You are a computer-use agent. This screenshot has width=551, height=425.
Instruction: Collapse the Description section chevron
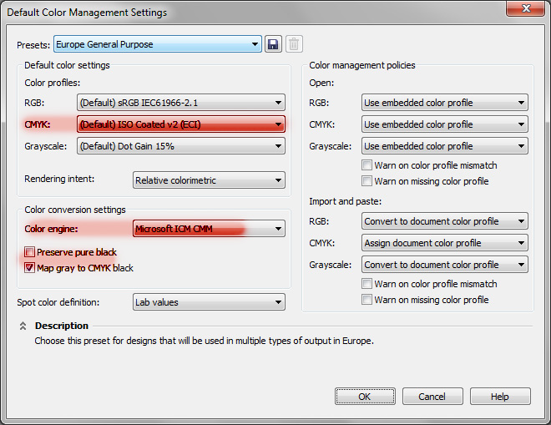[23, 326]
